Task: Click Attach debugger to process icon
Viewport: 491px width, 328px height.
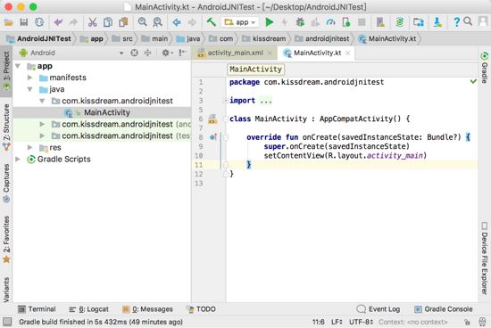Action: pyautogui.click(x=346, y=22)
